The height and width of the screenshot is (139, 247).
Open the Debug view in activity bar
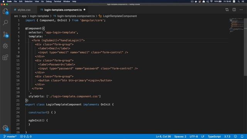tap(5, 46)
